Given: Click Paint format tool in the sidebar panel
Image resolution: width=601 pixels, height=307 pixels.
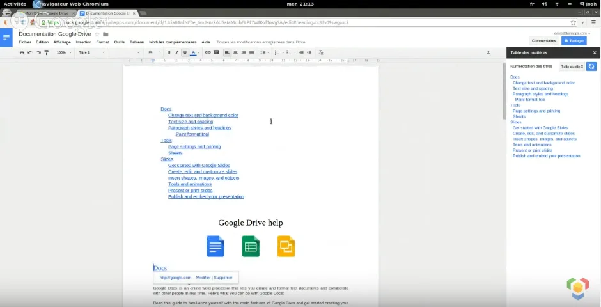Looking at the screenshot, I should [x=530, y=100].
